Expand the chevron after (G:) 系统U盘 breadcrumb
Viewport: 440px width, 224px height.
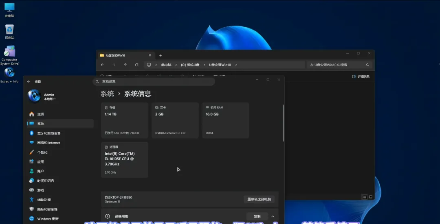(x=204, y=65)
